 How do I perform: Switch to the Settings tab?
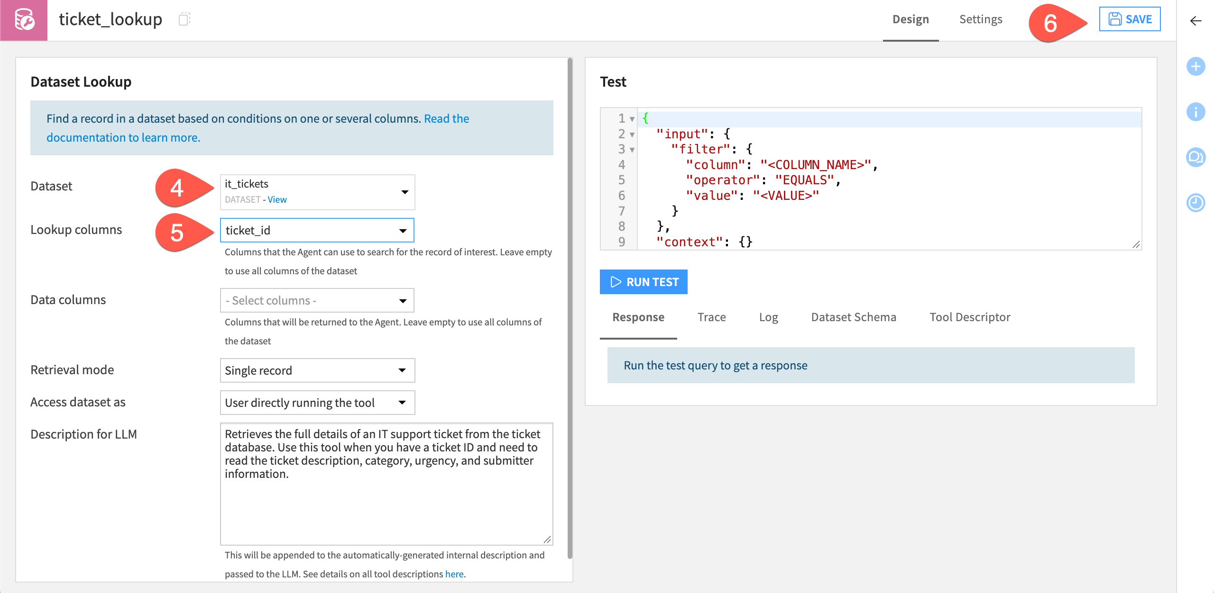[x=981, y=19]
